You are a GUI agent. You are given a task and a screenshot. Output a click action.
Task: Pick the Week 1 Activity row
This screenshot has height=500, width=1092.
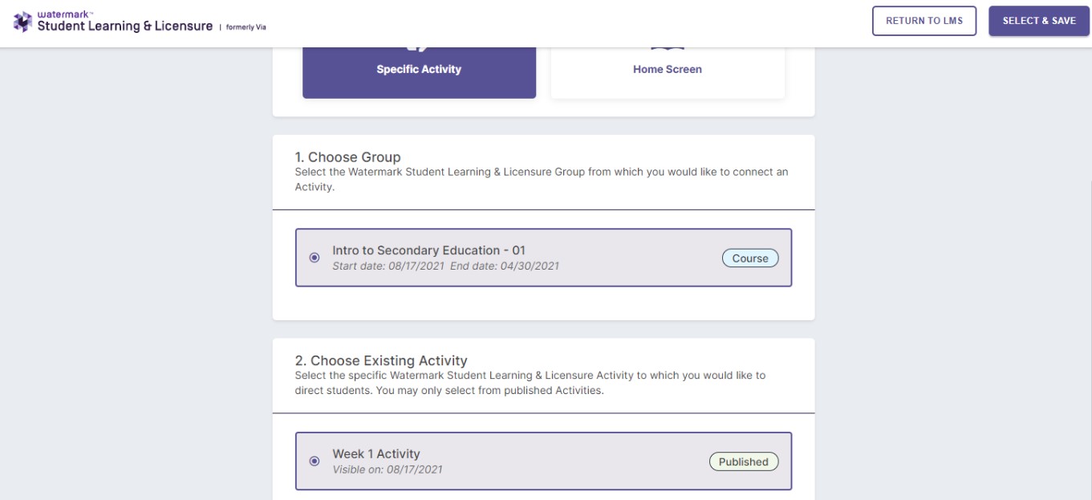tap(543, 461)
